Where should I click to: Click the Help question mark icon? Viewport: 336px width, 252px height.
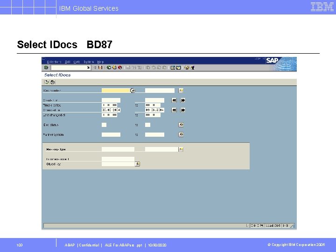coord(187,68)
